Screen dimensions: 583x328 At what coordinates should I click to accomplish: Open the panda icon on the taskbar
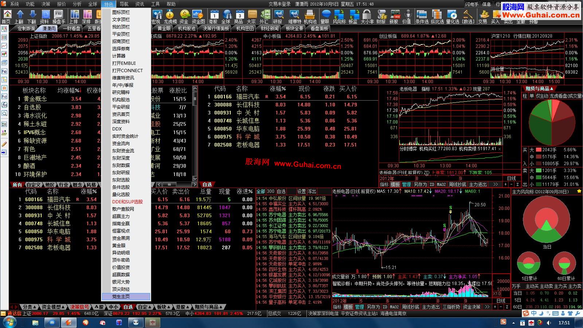point(136,323)
